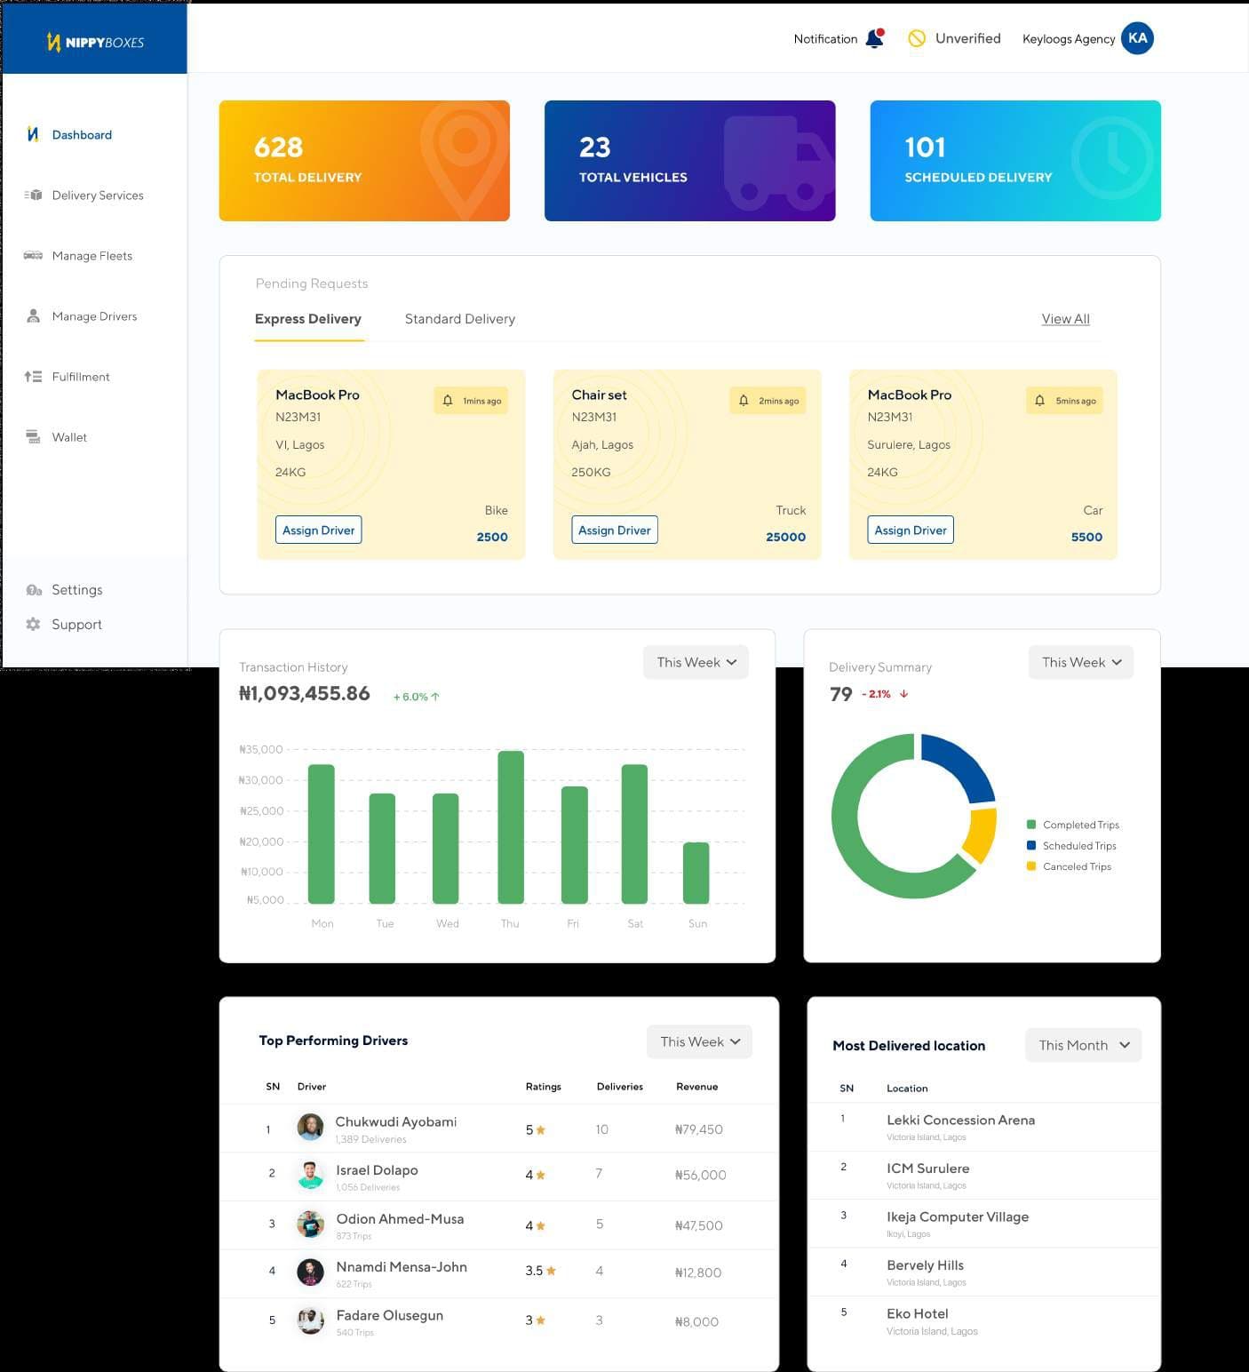
Task: Click the Eko Hotel location row
Action: coord(983,1320)
